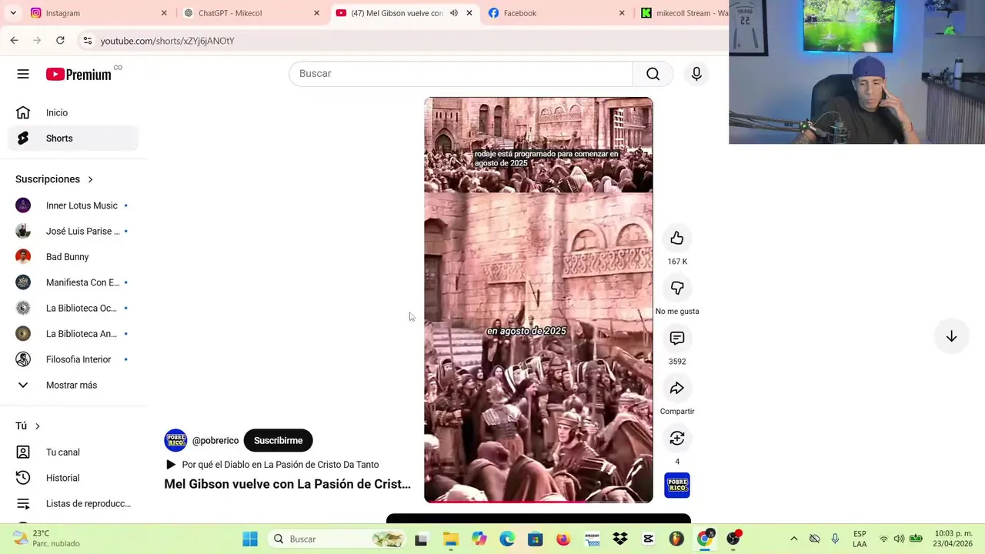The width and height of the screenshot is (985, 554).
Task: Open the Bad Bunny subscription
Action: pyautogui.click(x=72, y=257)
